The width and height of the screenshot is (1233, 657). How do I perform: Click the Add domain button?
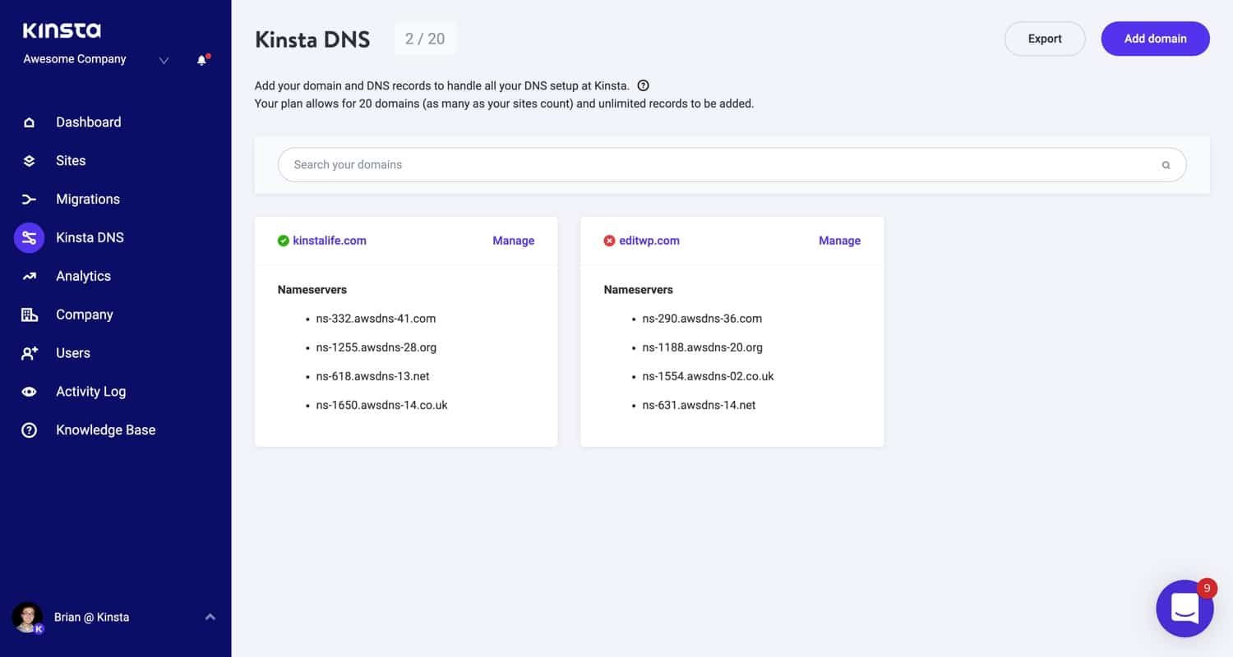point(1155,39)
